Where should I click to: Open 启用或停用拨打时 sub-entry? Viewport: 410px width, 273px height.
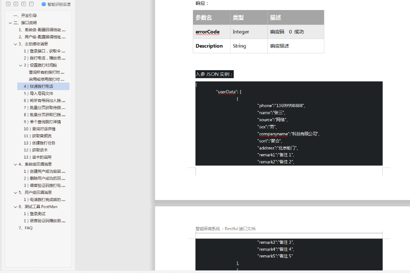tap(46, 79)
